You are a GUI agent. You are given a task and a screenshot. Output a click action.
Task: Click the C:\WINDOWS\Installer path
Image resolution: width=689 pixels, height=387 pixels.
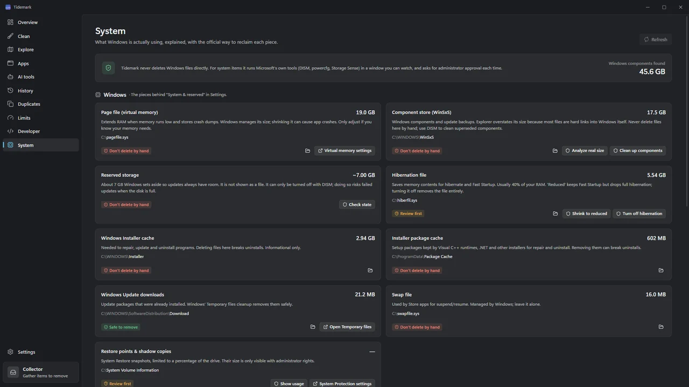tap(122, 256)
